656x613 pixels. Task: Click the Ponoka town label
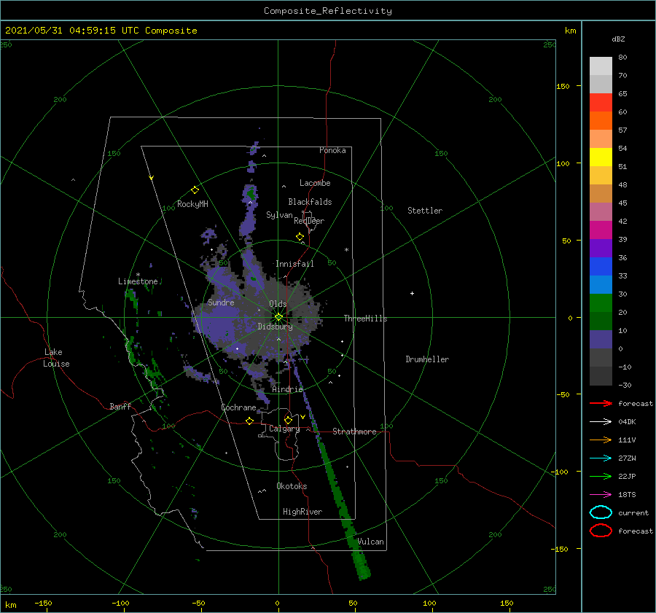coord(332,150)
